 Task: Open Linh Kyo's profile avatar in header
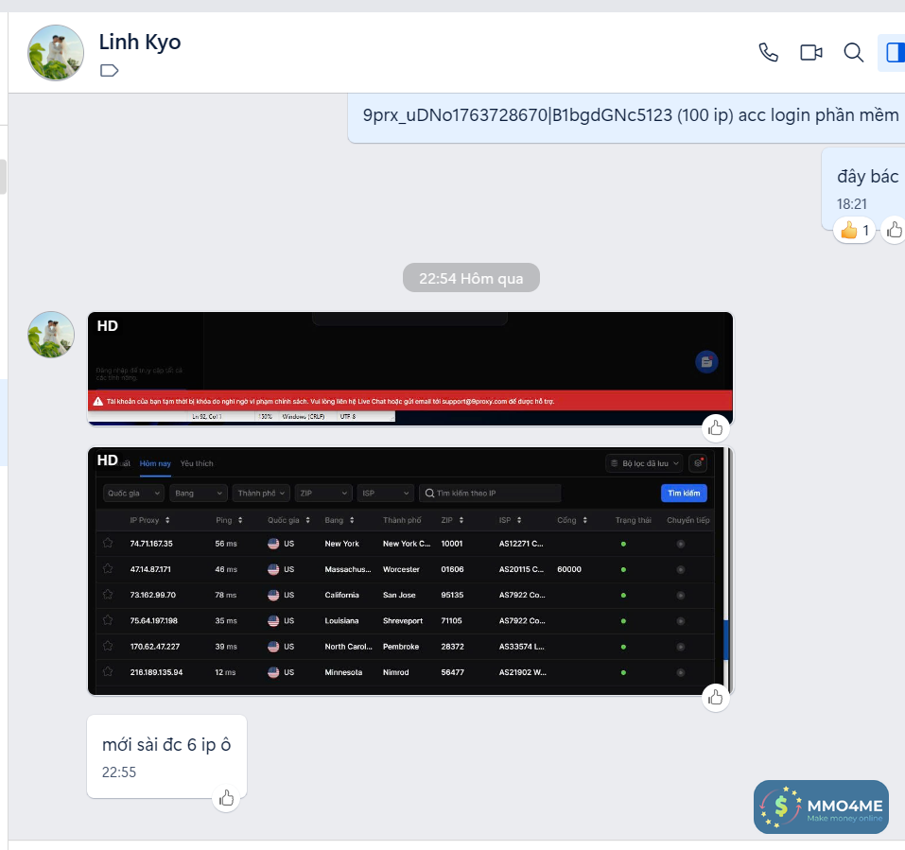(x=56, y=53)
